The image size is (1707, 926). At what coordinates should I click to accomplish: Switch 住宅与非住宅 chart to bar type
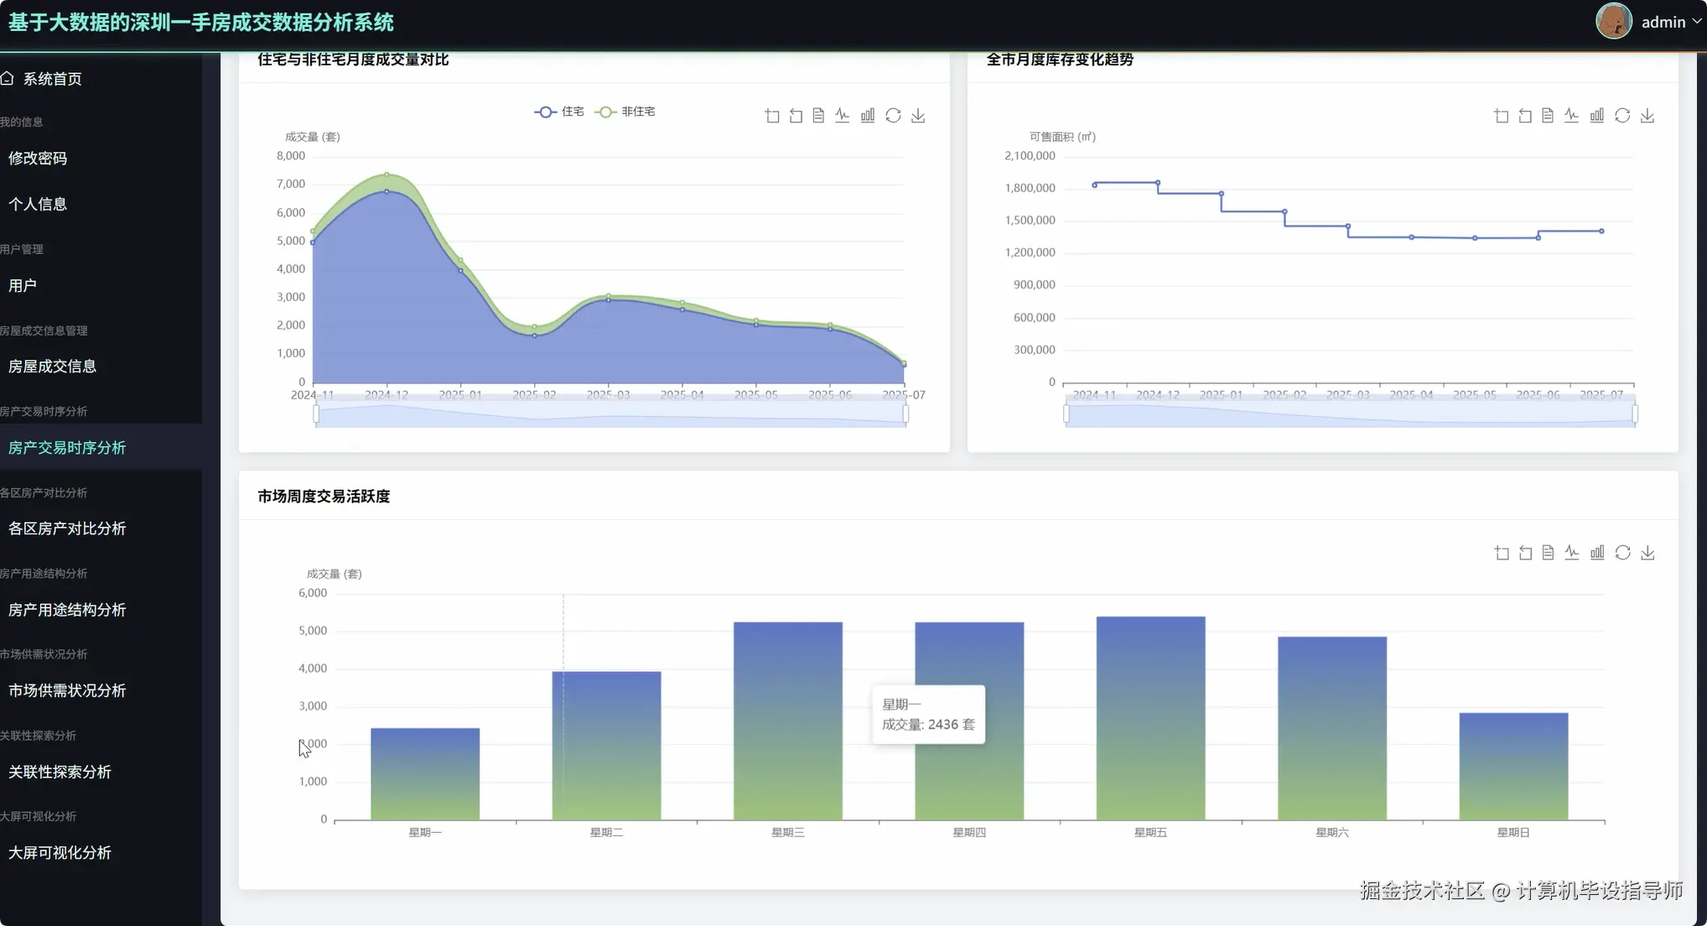click(868, 116)
